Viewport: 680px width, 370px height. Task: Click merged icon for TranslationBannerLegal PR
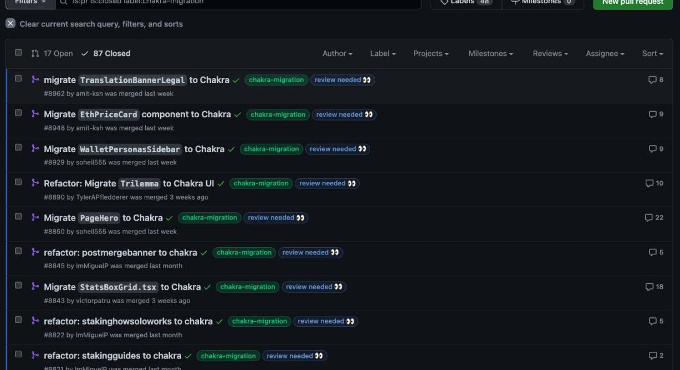point(35,80)
